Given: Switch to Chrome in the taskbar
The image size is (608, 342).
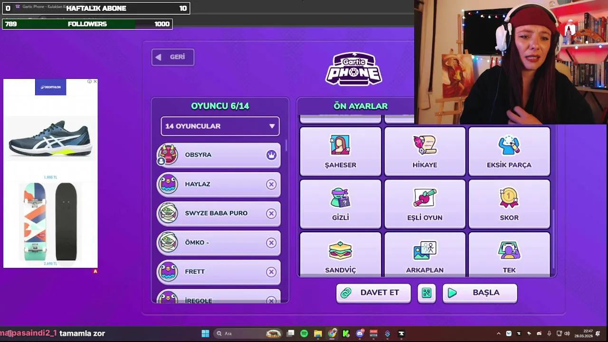Looking at the screenshot, I should pyautogui.click(x=332, y=333).
